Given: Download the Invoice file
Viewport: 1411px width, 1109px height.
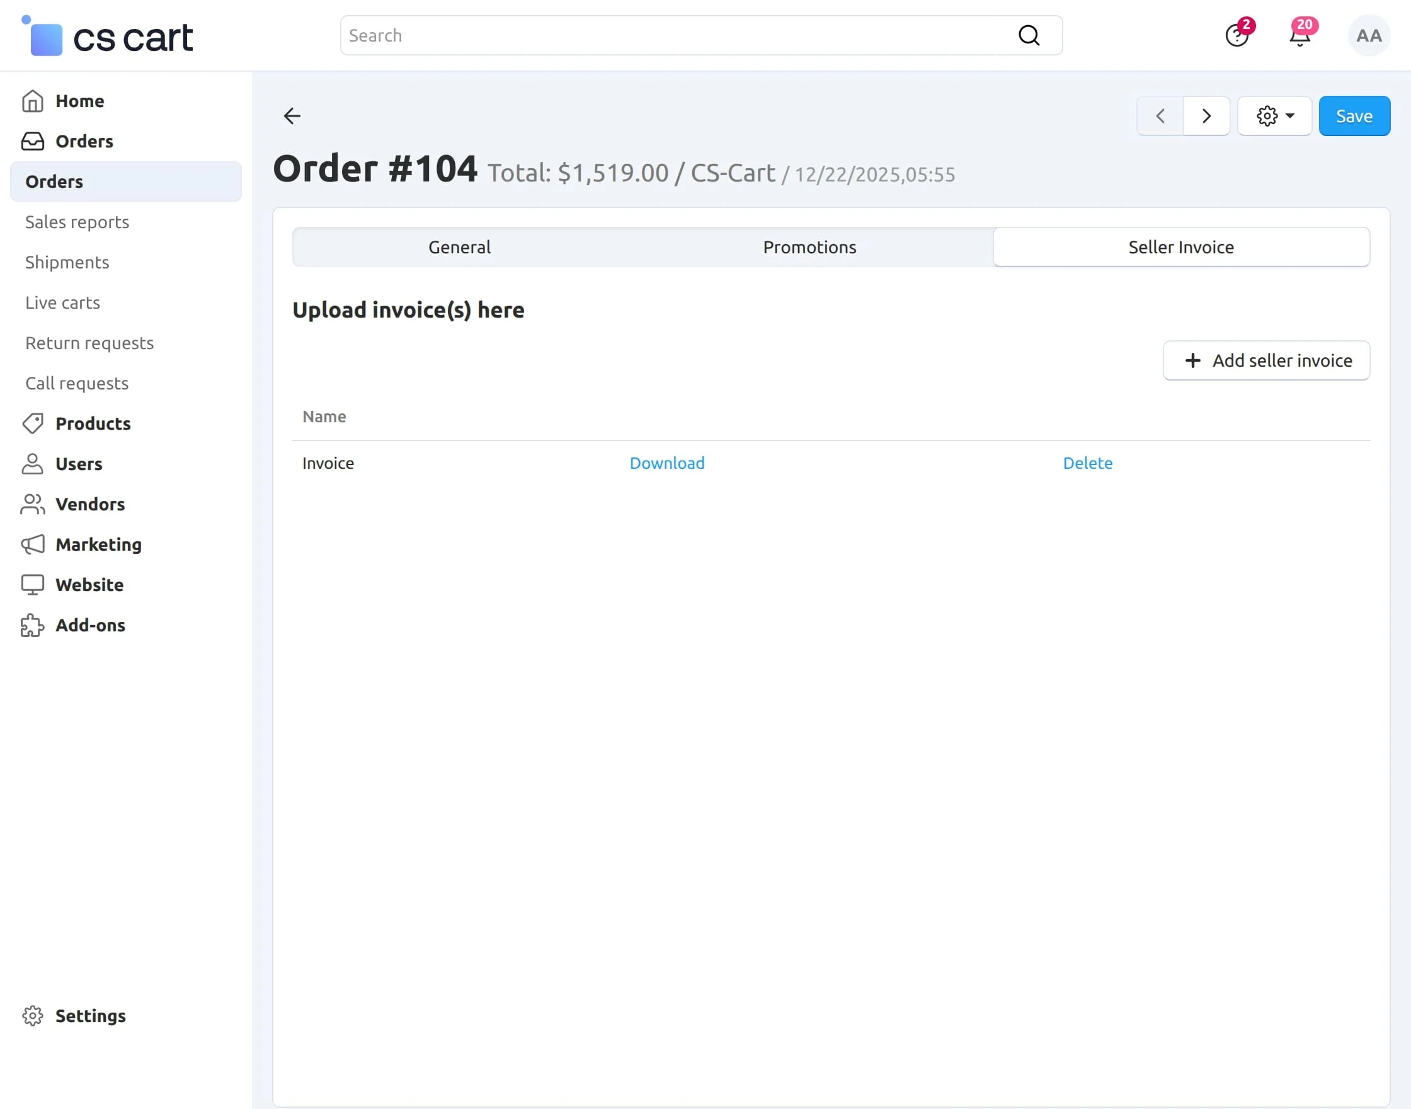Looking at the screenshot, I should click(x=666, y=463).
